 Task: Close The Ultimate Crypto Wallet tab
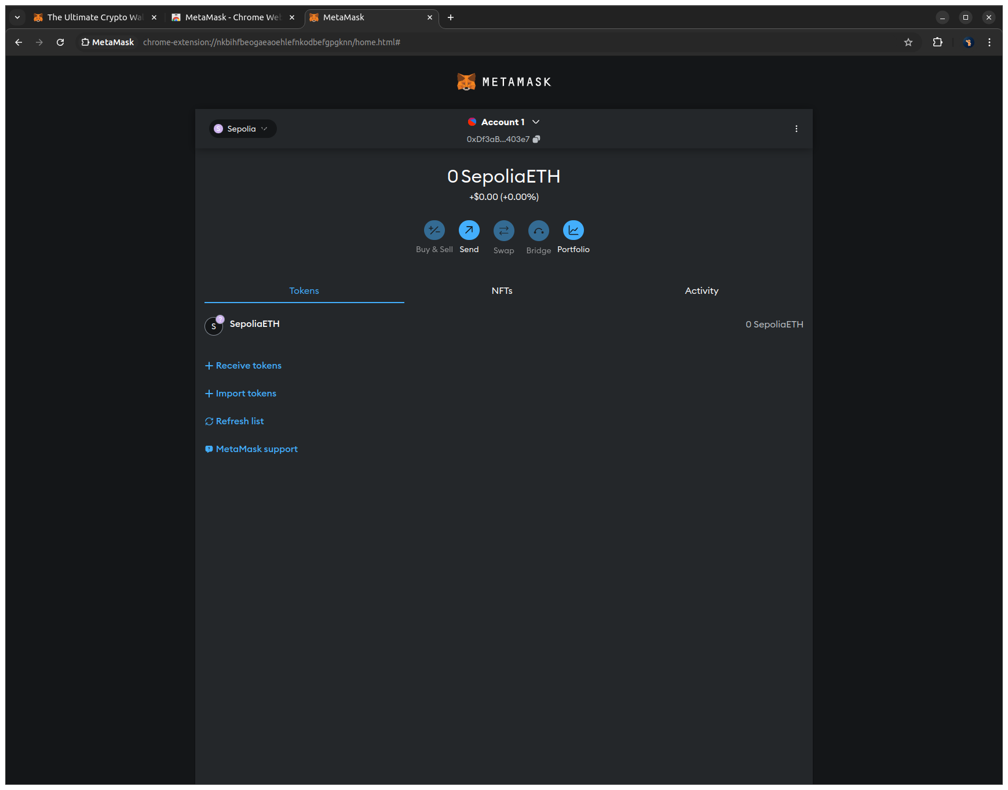[x=154, y=17]
